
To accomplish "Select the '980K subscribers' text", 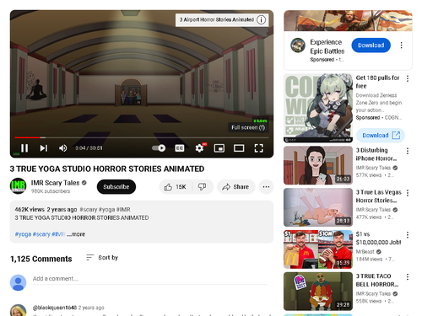I will coord(51,191).
